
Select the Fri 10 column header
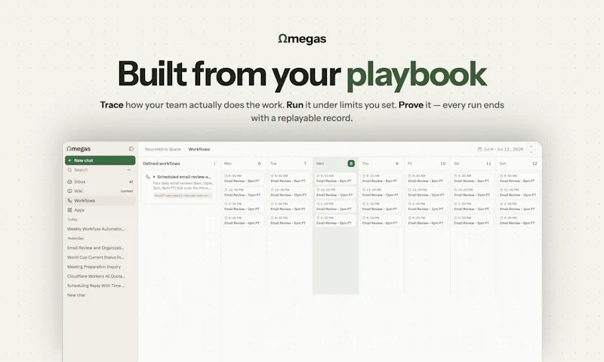tap(427, 163)
